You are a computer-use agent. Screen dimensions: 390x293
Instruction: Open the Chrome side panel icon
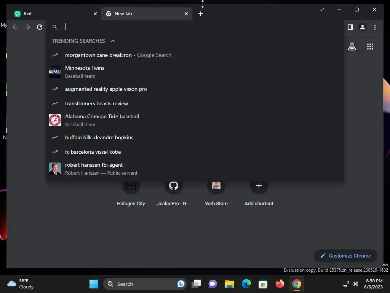(350, 27)
